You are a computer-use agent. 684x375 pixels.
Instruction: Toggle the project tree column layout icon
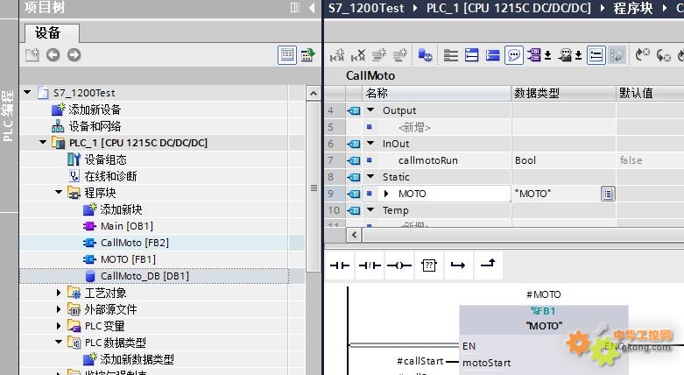pyautogui.click(x=295, y=7)
